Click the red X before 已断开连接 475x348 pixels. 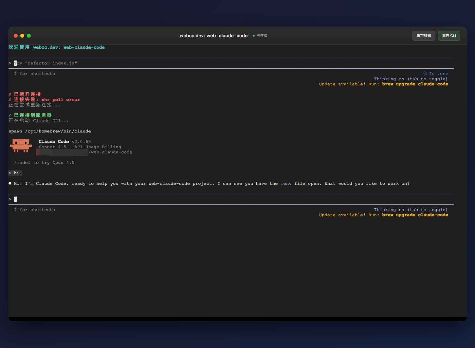[10, 95]
